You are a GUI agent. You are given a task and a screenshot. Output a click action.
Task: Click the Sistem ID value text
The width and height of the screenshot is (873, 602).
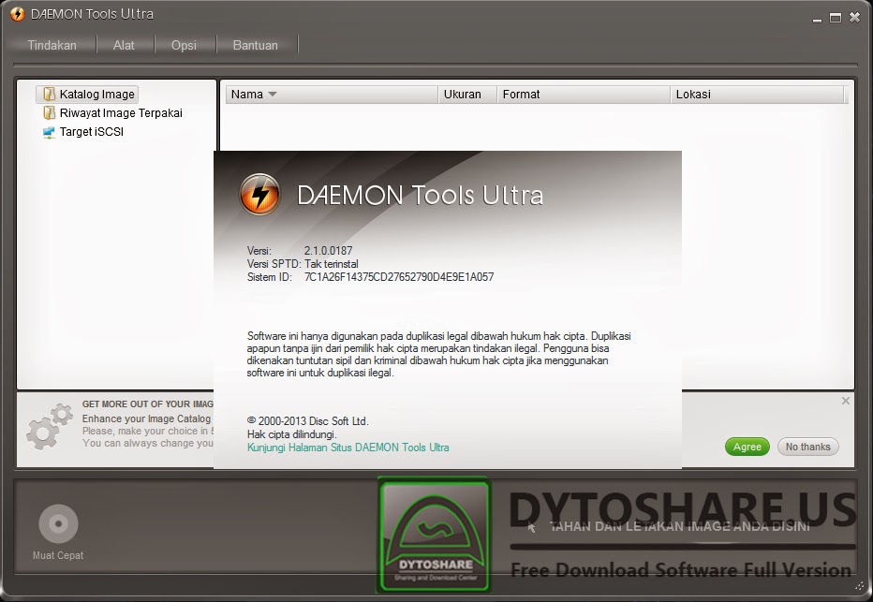(x=399, y=277)
